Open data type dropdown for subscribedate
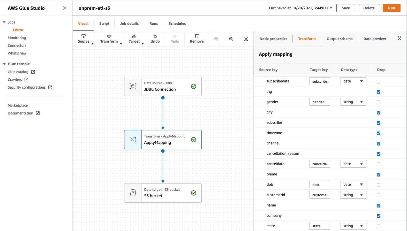 pos(353,81)
